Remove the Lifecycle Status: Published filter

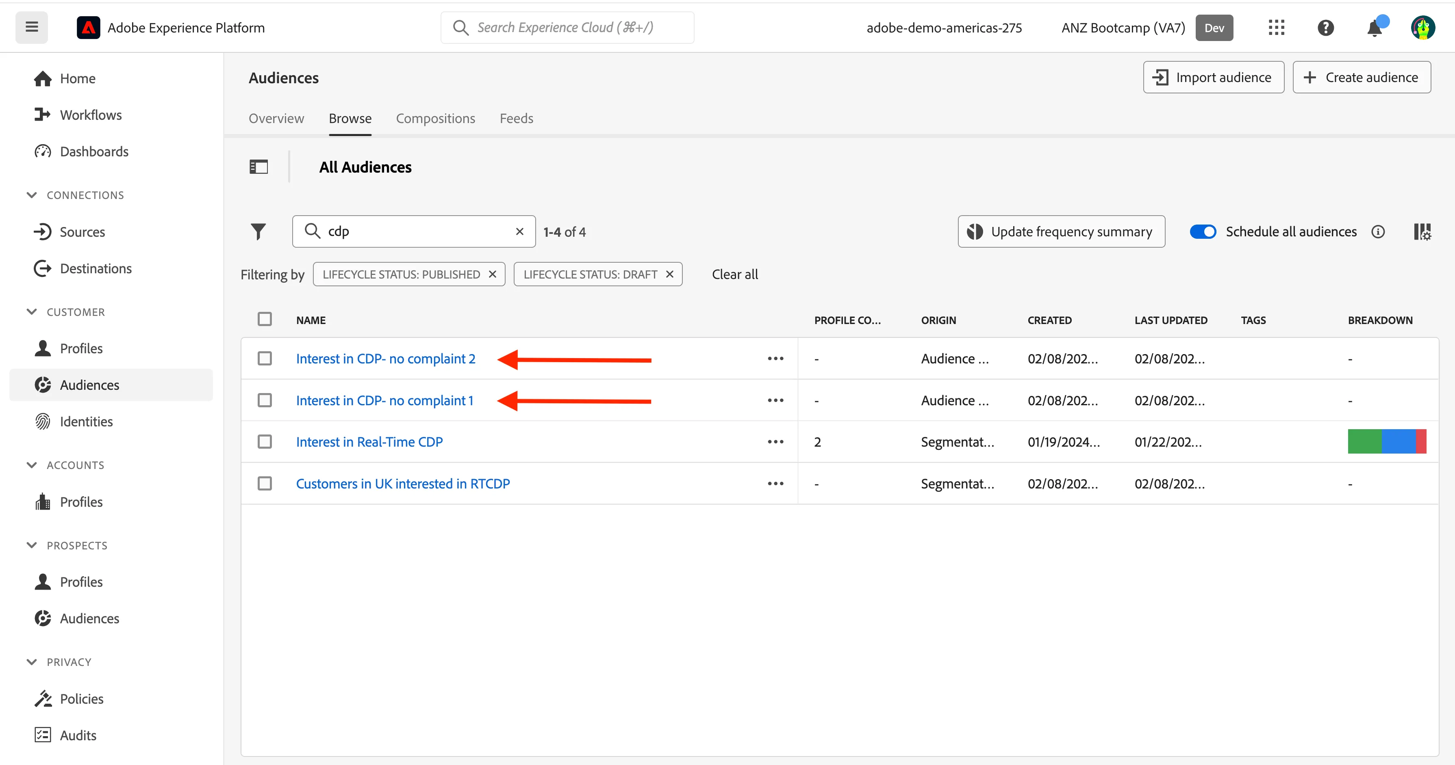(493, 274)
